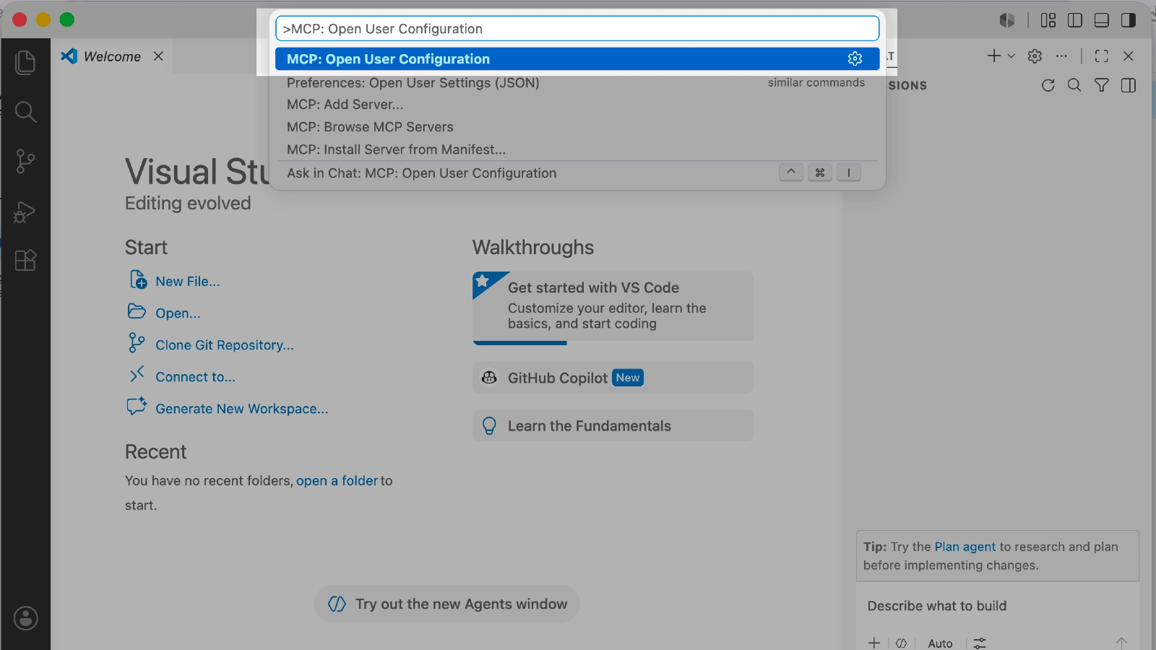Toggle the bottom panel visibility
1156x650 pixels.
[x=1102, y=20]
